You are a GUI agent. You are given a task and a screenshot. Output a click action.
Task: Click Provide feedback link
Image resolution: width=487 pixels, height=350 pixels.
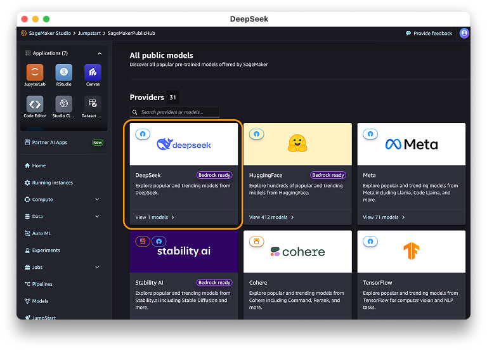point(432,33)
